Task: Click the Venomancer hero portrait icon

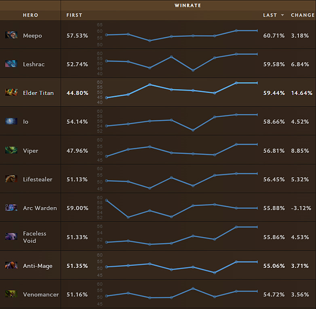Action: click(11, 294)
